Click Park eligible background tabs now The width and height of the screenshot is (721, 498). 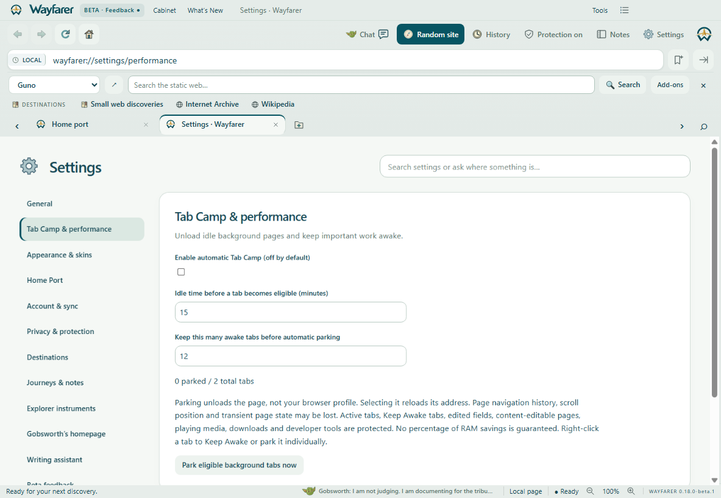pyautogui.click(x=239, y=465)
